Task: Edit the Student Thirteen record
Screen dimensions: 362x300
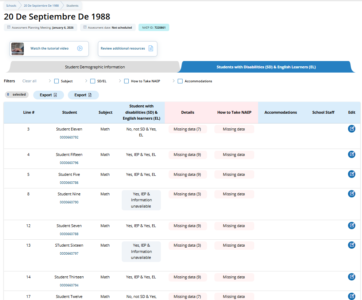Action: (352, 277)
